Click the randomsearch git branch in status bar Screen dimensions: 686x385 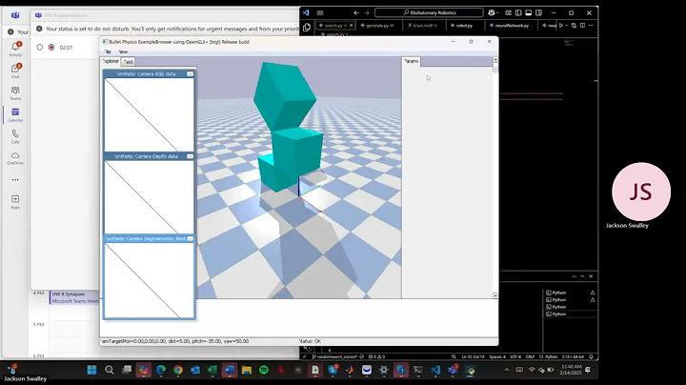pos(335,356)
